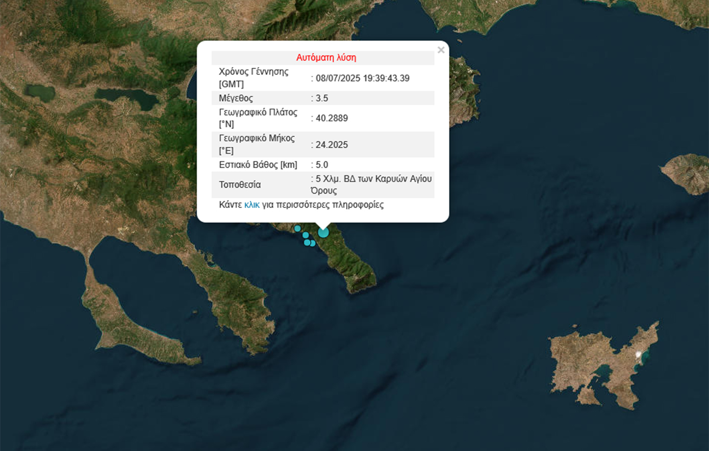Click the longitude value 24.2025

(x=332, y=145)
